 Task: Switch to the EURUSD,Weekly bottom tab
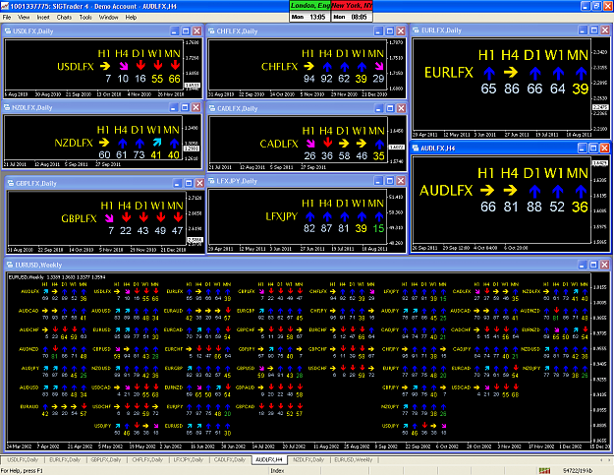click(x=354, y=459)
